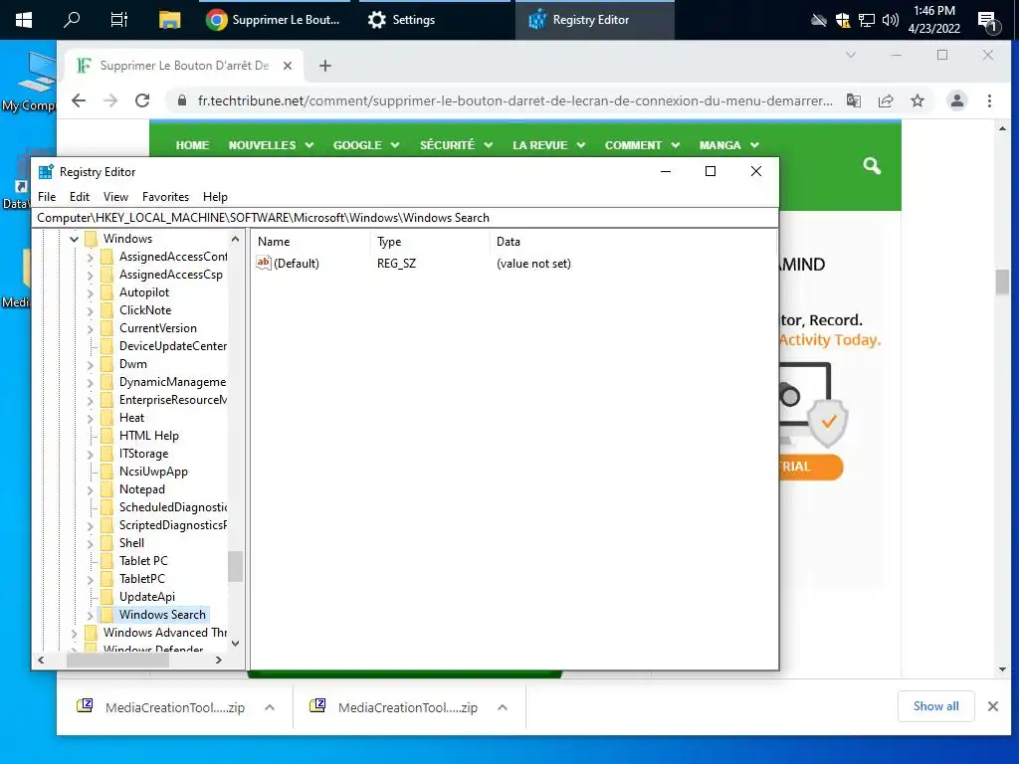Select the ClickNote registry key

(145, 310)
